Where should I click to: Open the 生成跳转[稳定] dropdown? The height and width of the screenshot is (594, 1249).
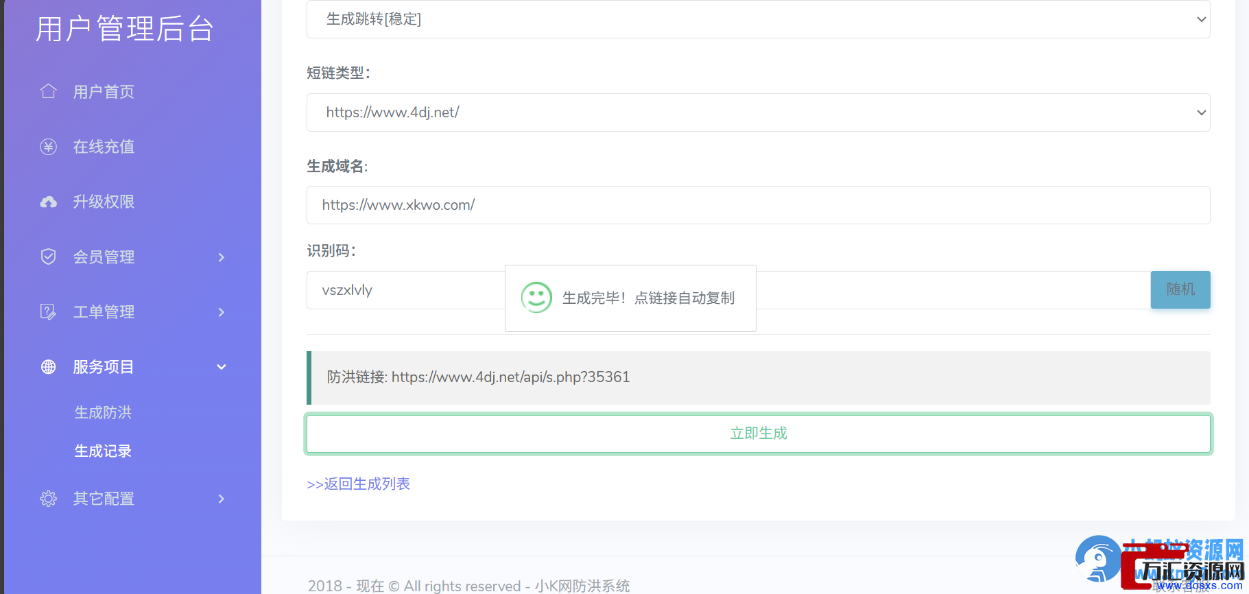pyautogui.click(x=758, y=19)
